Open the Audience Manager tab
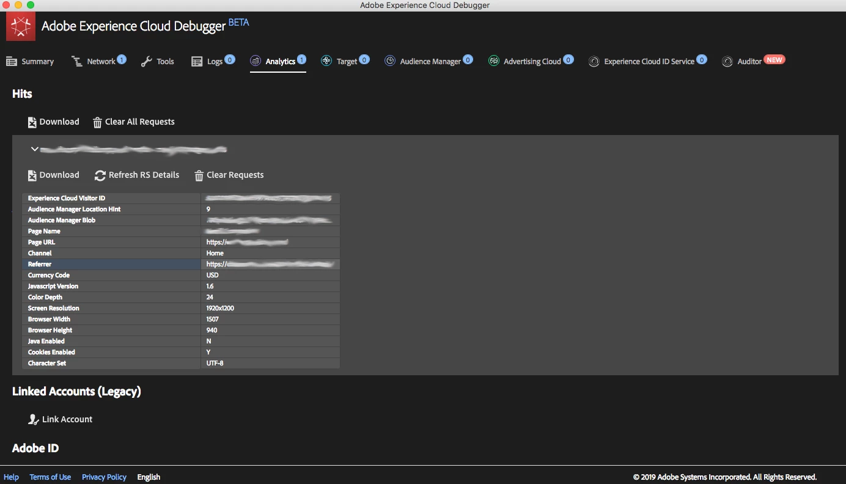This screenshot has height=484, width=846. (x=429, y=61)
